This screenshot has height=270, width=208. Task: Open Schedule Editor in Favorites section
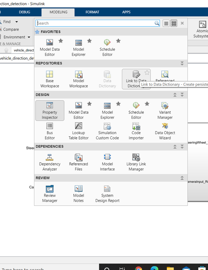pyautogui.click(x=107, y=47)
